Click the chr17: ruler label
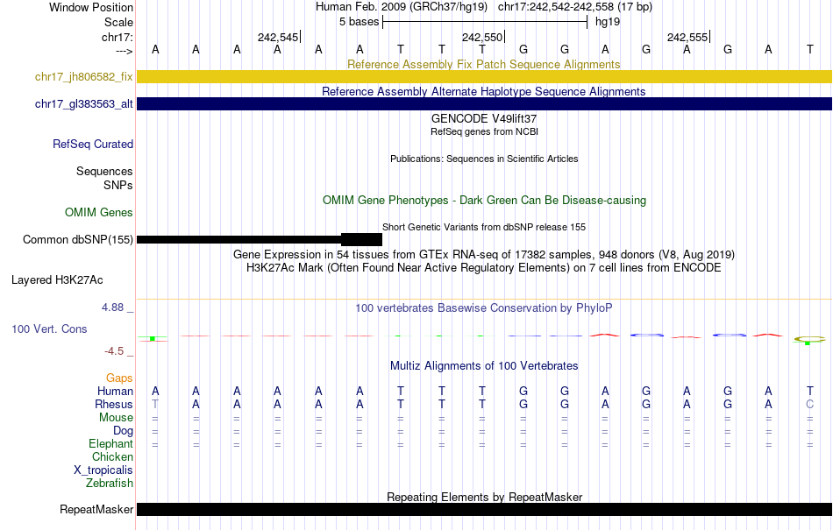Screen dimensions: 833x530 coord(117,37)
